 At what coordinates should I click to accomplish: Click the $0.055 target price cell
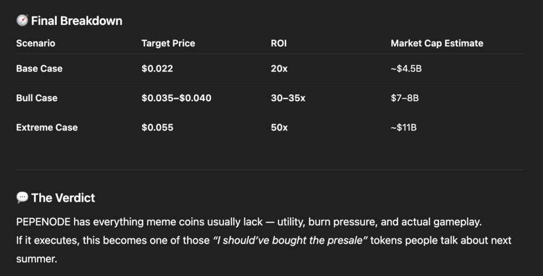(x=157, y=127)
